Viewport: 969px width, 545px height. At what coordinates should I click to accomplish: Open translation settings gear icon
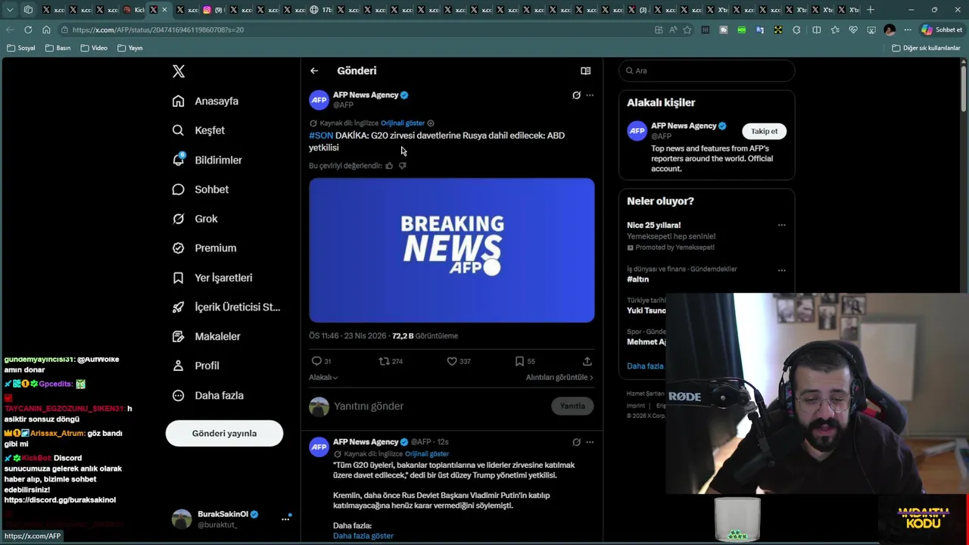[x=431, y=123]
